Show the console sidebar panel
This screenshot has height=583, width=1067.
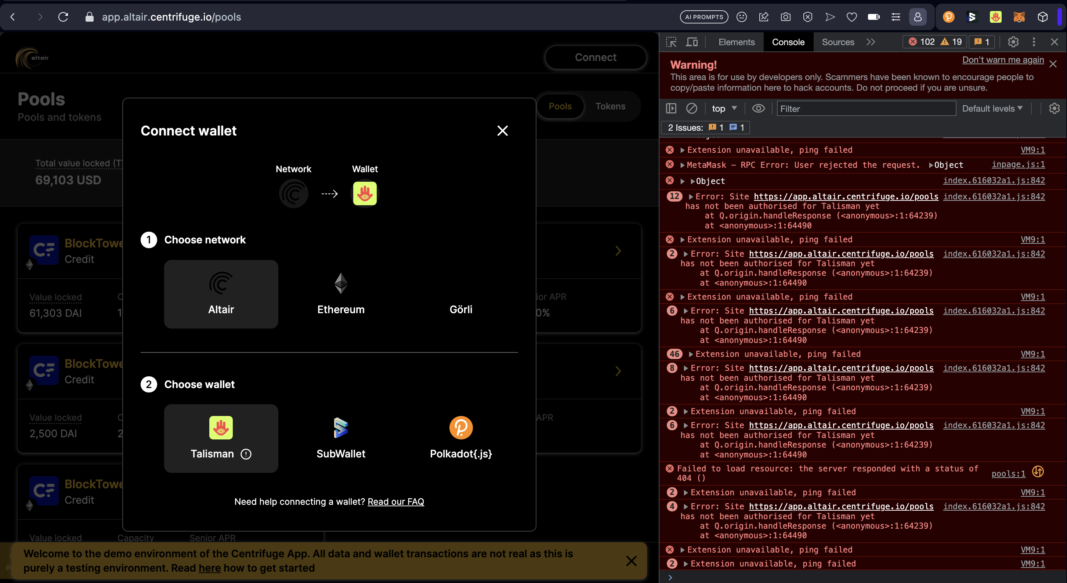coord(671,108)
